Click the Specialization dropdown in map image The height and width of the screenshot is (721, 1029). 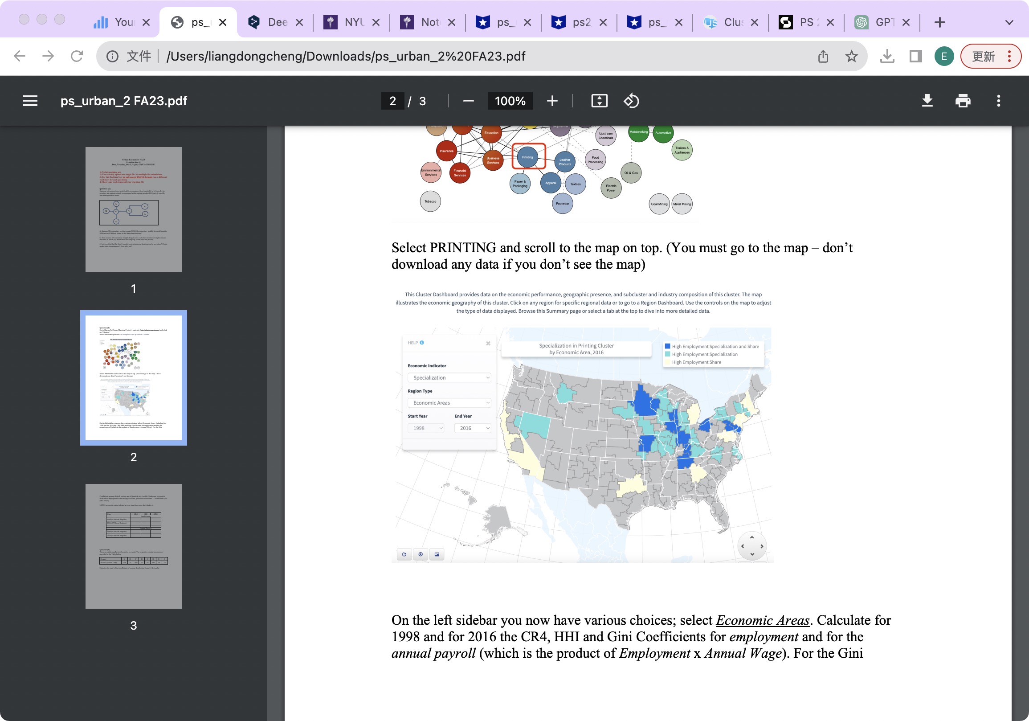point(449,377)
